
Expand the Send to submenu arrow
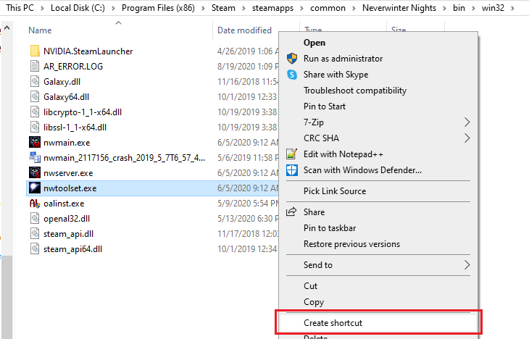pos(467,265)
